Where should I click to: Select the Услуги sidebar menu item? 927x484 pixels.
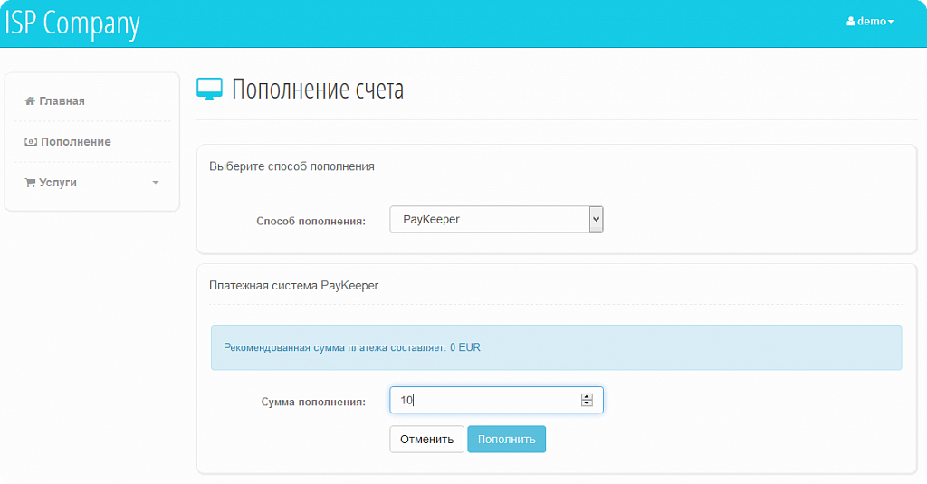point(58,183)
